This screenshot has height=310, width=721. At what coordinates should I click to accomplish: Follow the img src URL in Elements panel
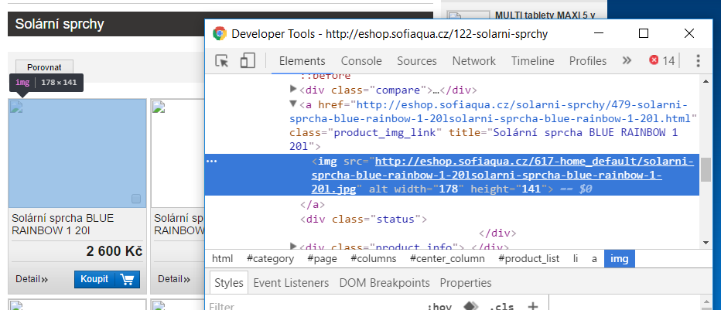click(x=501, y=175)
